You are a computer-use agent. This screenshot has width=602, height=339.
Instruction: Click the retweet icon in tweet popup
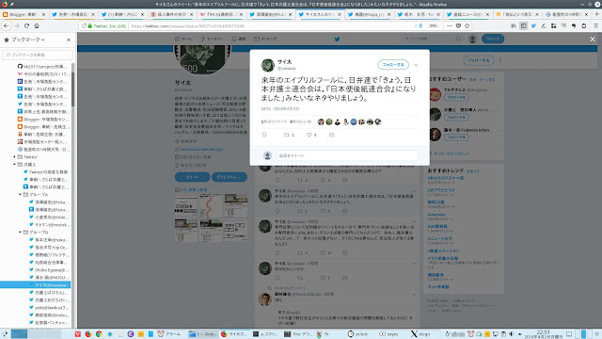tap(286, 135)
